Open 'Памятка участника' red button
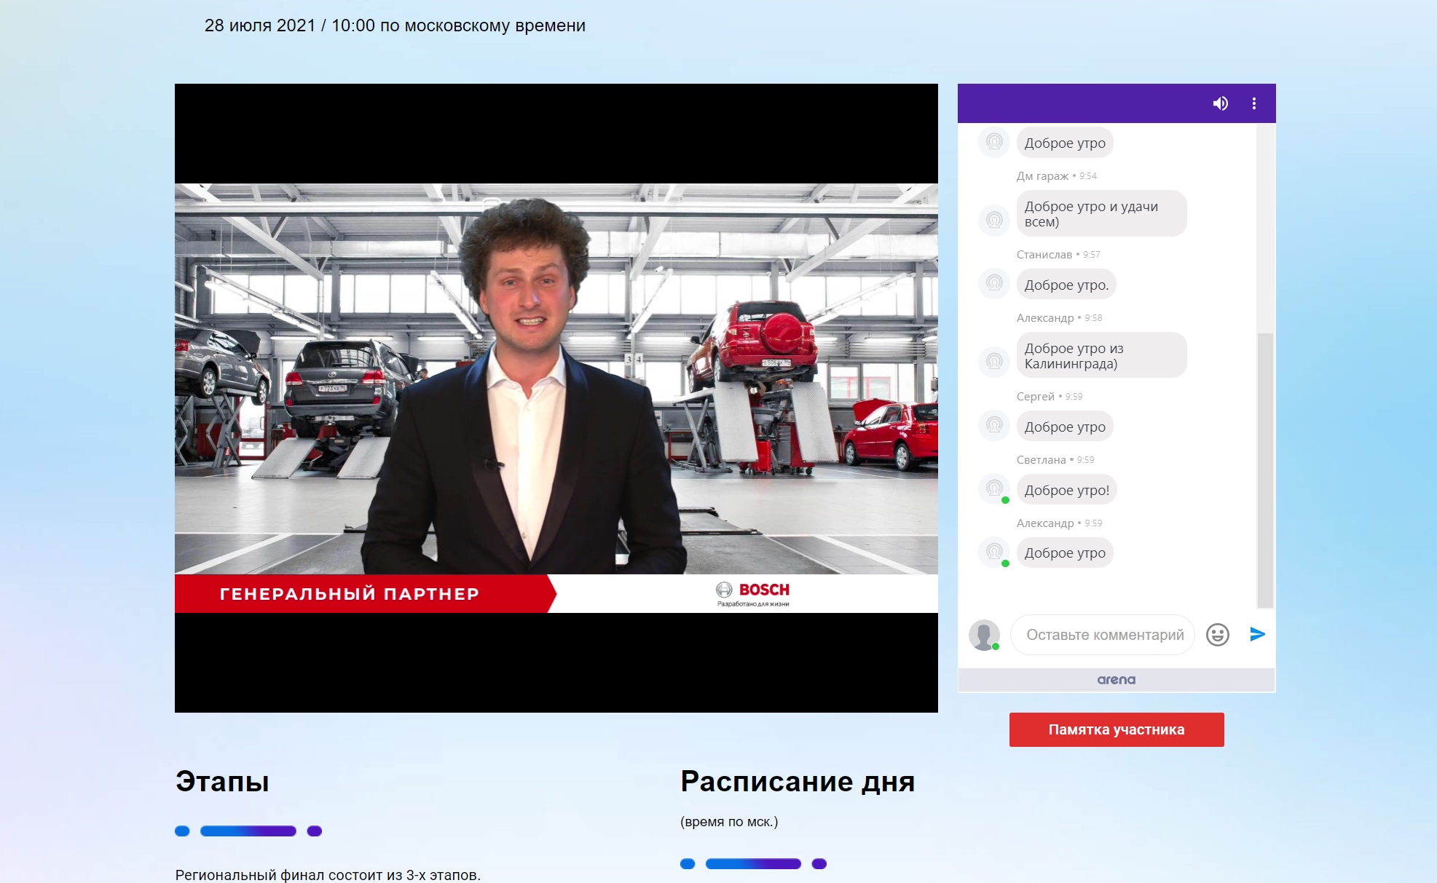Image resolution: width=1437 pixels, height=883 pixels. coord(1117,729)
